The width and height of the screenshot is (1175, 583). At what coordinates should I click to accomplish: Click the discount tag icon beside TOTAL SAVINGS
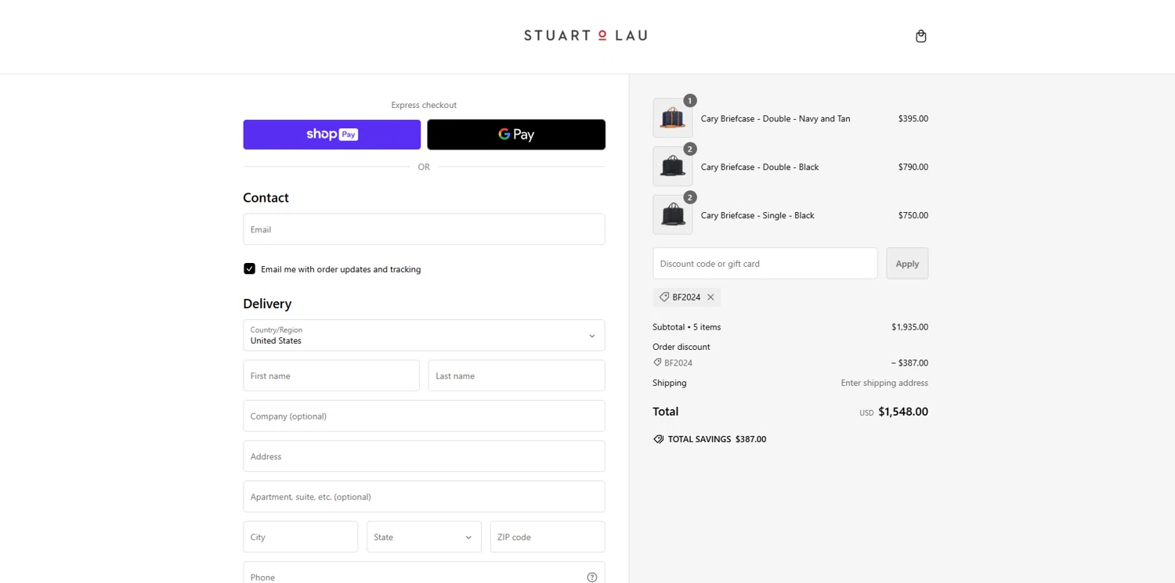point(659,439)
